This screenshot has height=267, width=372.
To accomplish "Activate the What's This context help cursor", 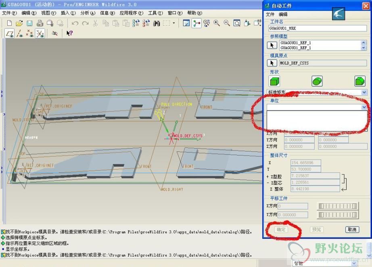I will [69, 33].
